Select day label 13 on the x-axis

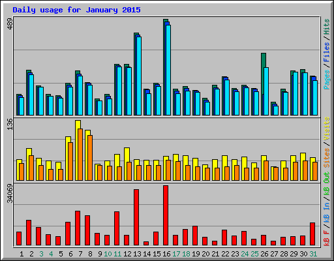(x=137, y=254)
